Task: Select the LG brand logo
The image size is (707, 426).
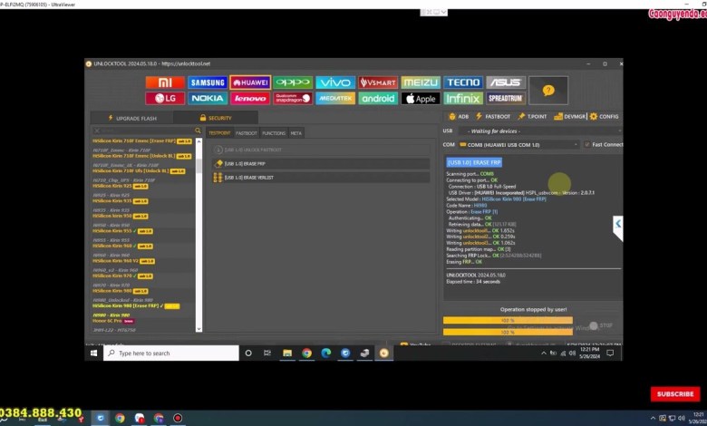Action: [165, 98]
